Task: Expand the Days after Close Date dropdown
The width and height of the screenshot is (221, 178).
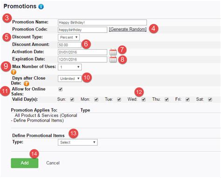Action: [x=69, y=79]
